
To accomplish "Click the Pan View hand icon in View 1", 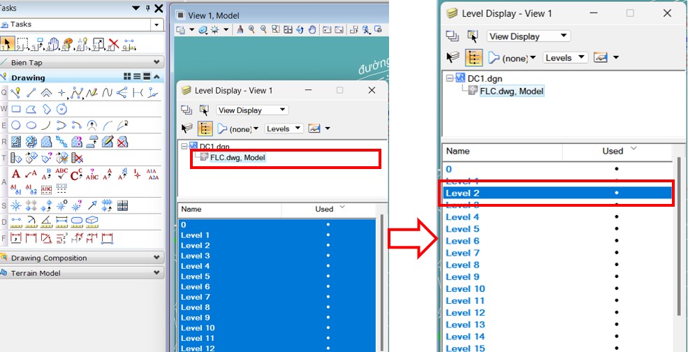I will point(312,29).
